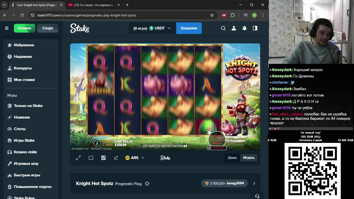
Task: Open a new browser tab
Action: coord(127,5)
